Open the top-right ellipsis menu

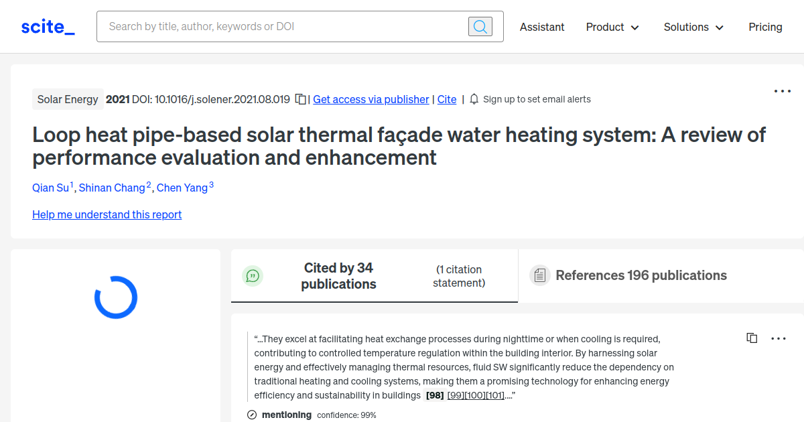[782, 91]
